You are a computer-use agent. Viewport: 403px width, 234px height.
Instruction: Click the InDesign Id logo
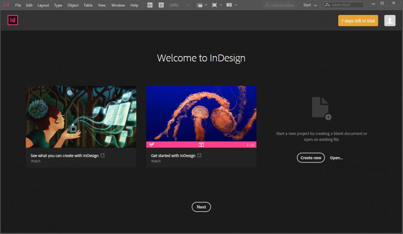point(12,20)
